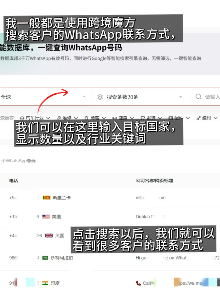
Task: Click the 个WhatsApp号码 result count text
Action: 18,161
